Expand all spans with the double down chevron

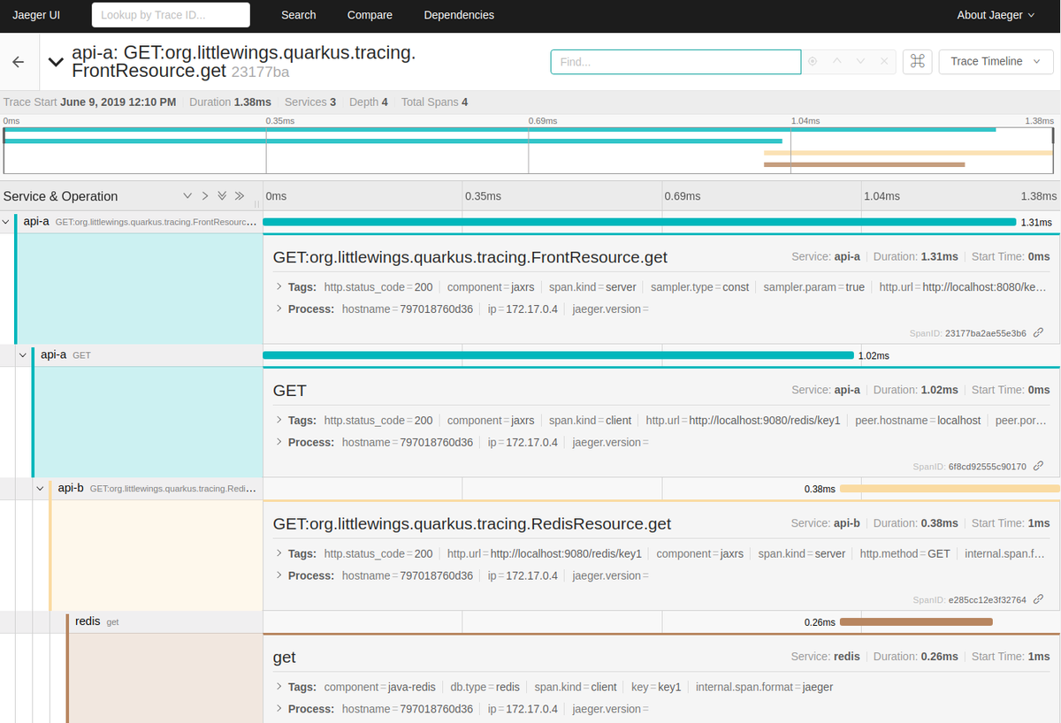coord(222,196)
